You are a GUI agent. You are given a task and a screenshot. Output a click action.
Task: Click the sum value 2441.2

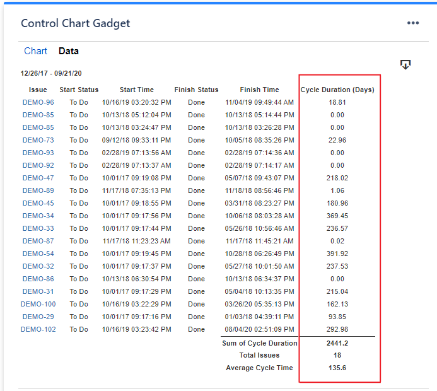pos(337,343)
